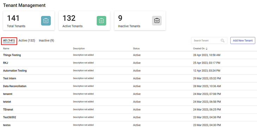Click the green Active Tenants briefcase icon
Image resolution: width=257 pixels, height=128 pixels.
coord(102,21)
